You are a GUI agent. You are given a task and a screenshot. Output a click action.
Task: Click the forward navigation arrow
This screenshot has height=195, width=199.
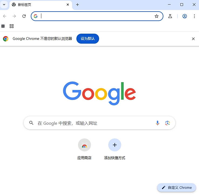(14, 16)
